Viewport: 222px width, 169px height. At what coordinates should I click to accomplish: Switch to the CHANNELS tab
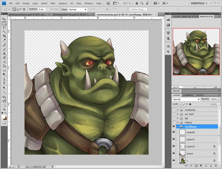pyautogui.click(x=188, y=95)
